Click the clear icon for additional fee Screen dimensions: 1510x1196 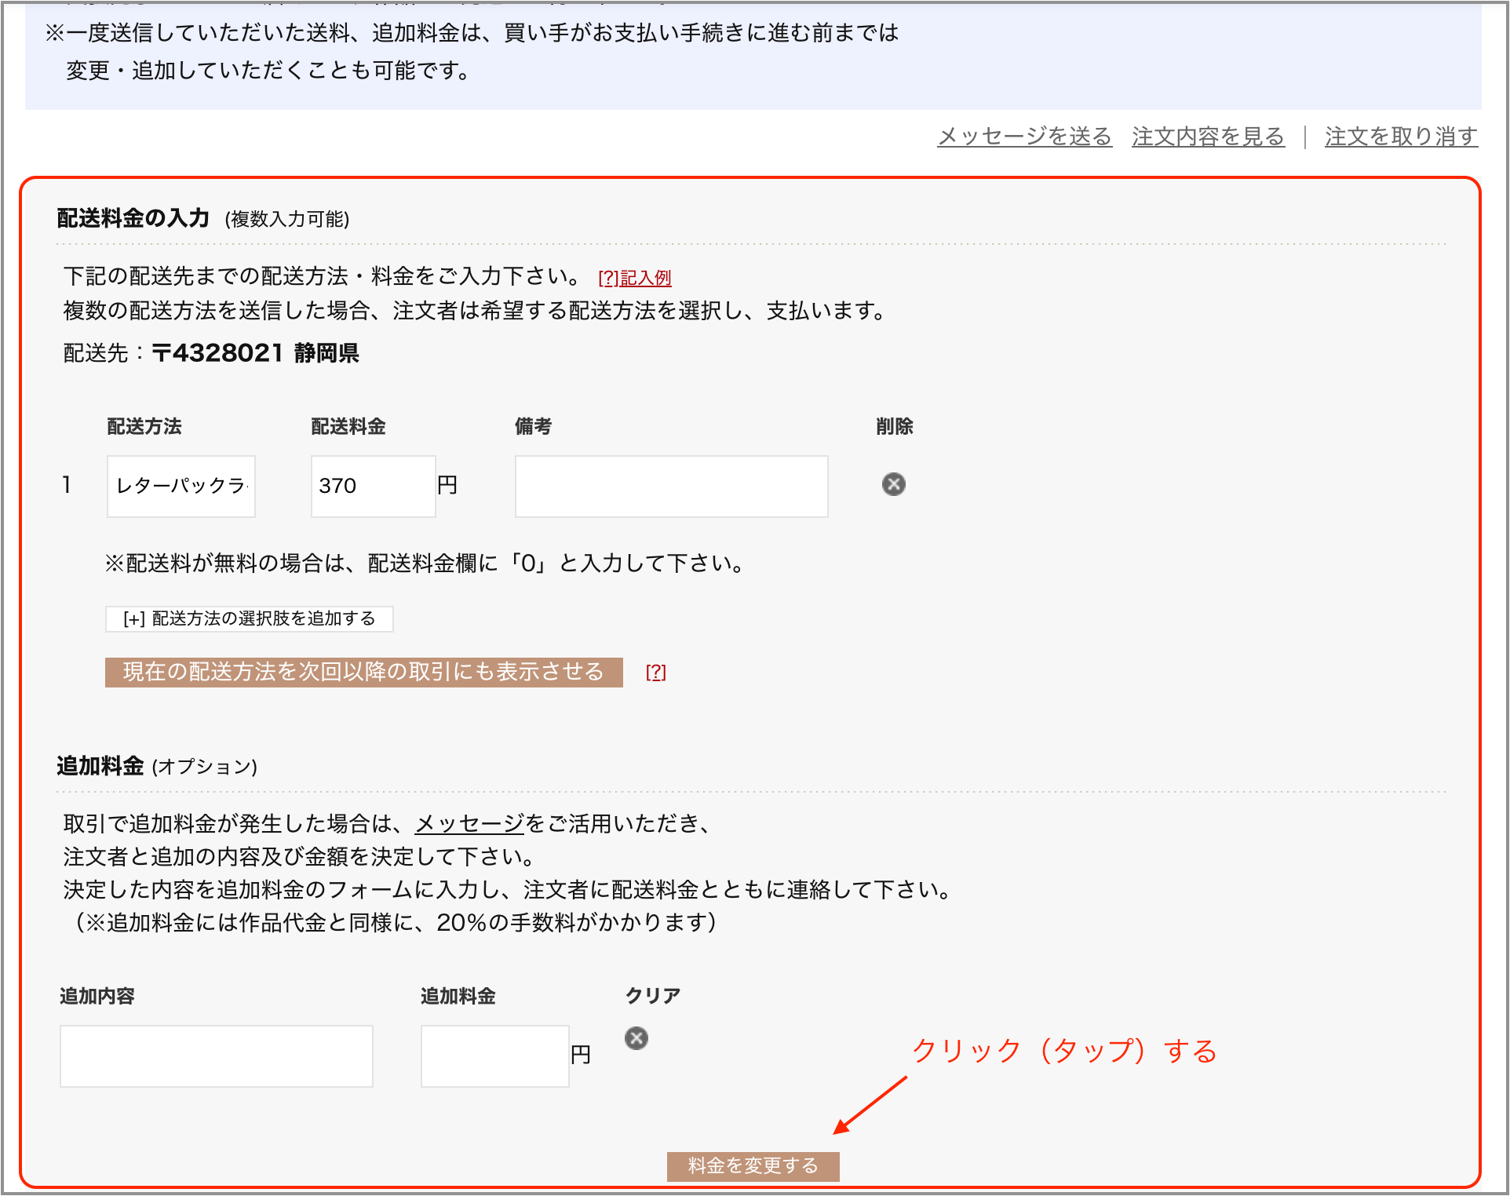click(636, 1038)
